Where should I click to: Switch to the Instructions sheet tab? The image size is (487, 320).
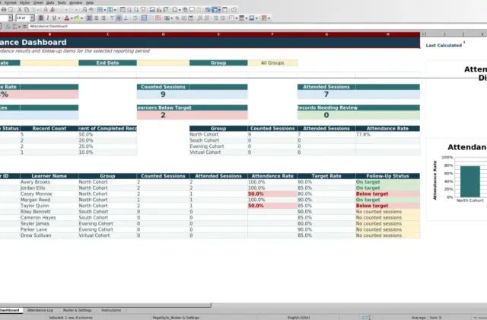[111, 310]
